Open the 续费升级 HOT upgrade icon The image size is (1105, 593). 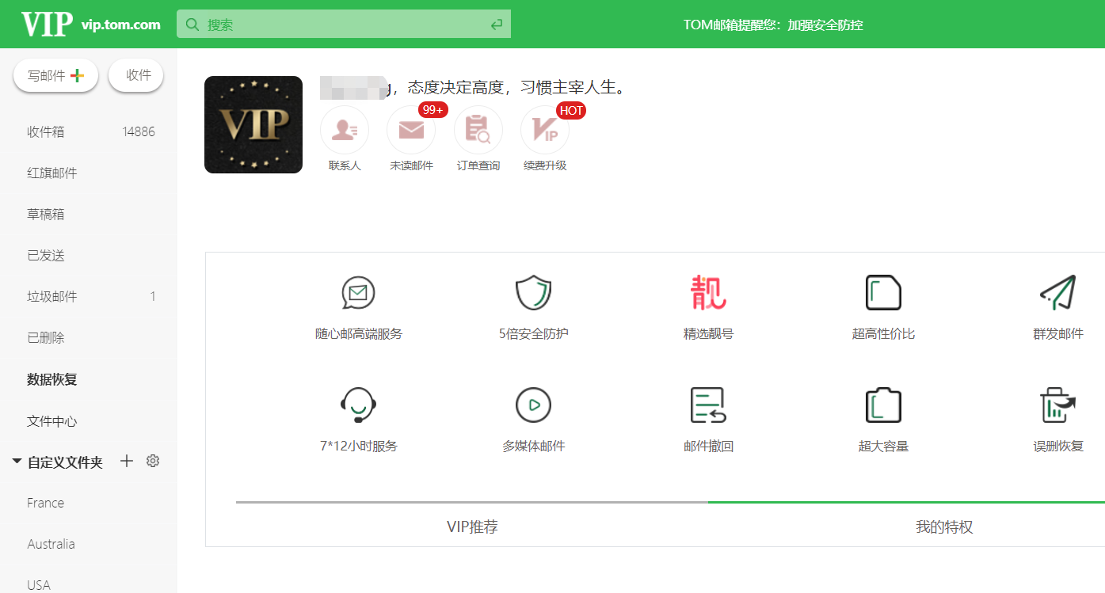tap(544, 130)
